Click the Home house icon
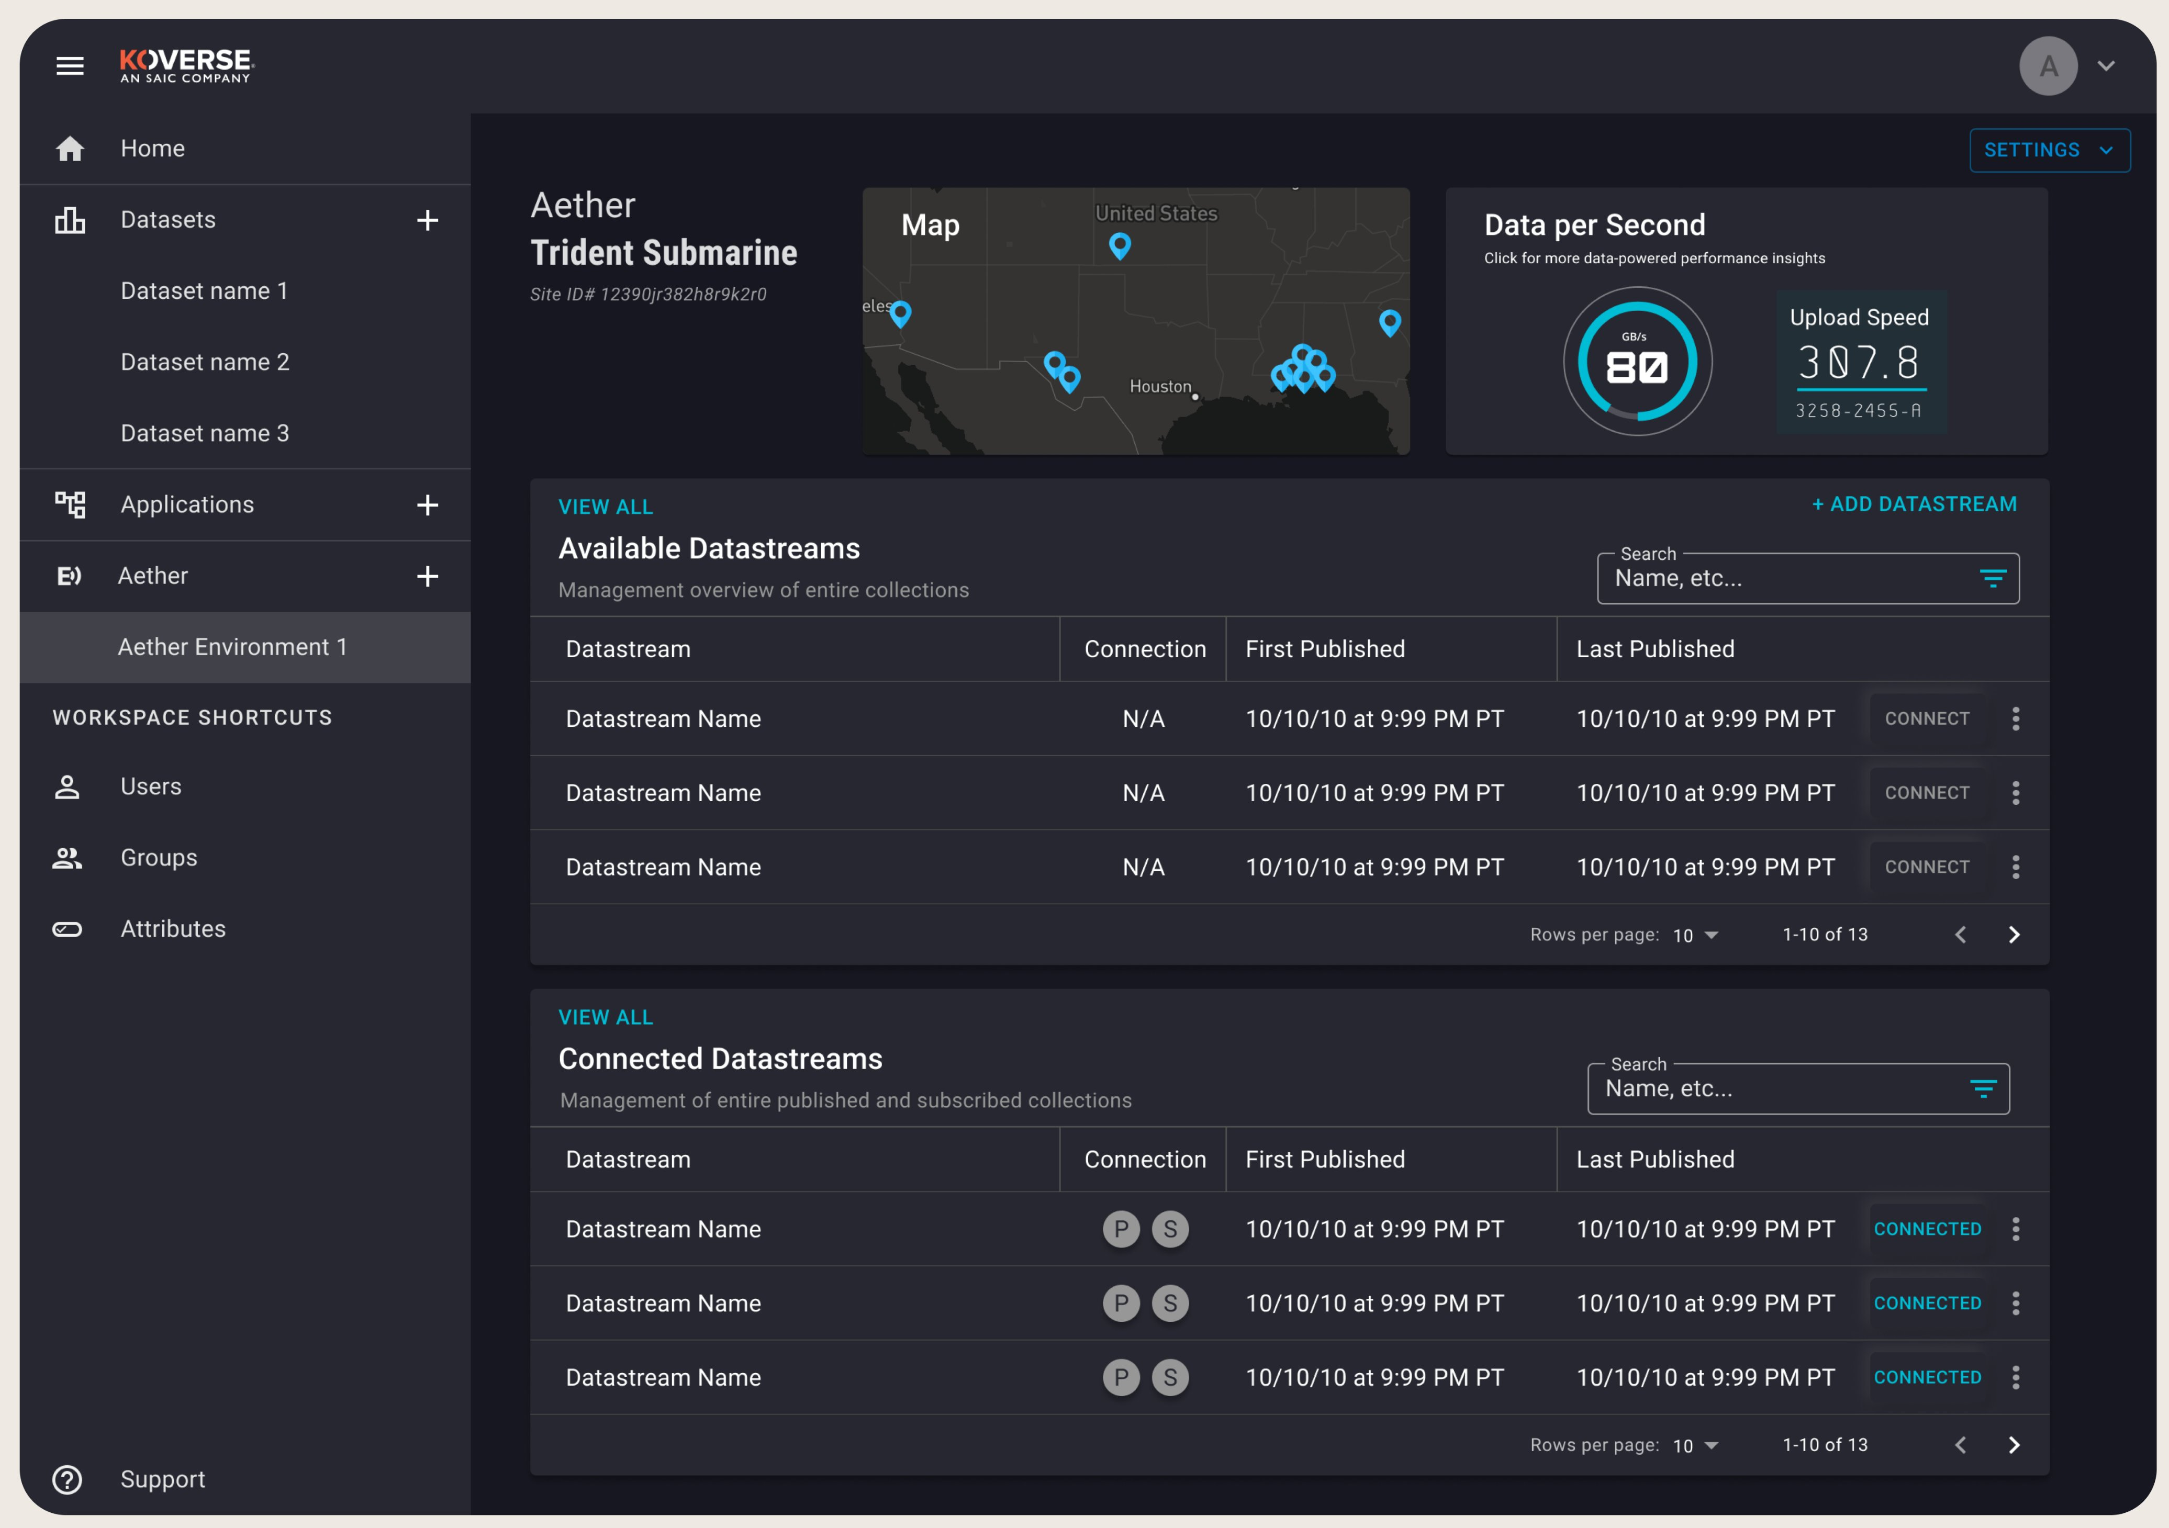The height and width of the screenshot is (1528, 2169). click(70, 148)
